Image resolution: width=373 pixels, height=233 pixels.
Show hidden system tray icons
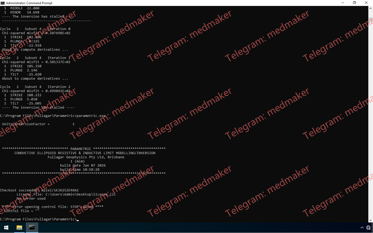click(362, 228)
